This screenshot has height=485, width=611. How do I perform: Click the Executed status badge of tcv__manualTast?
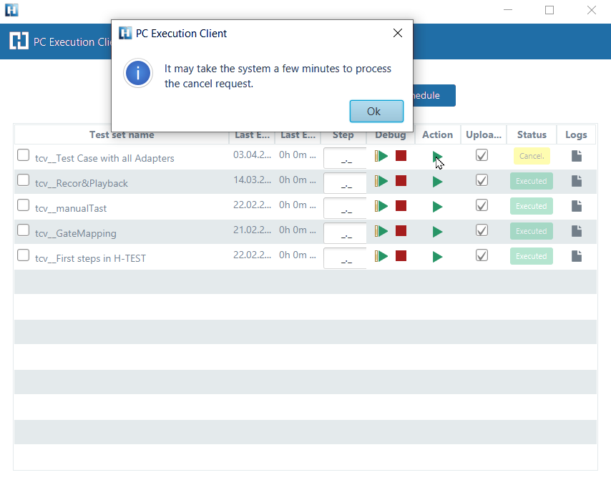[x=532, y=206]
